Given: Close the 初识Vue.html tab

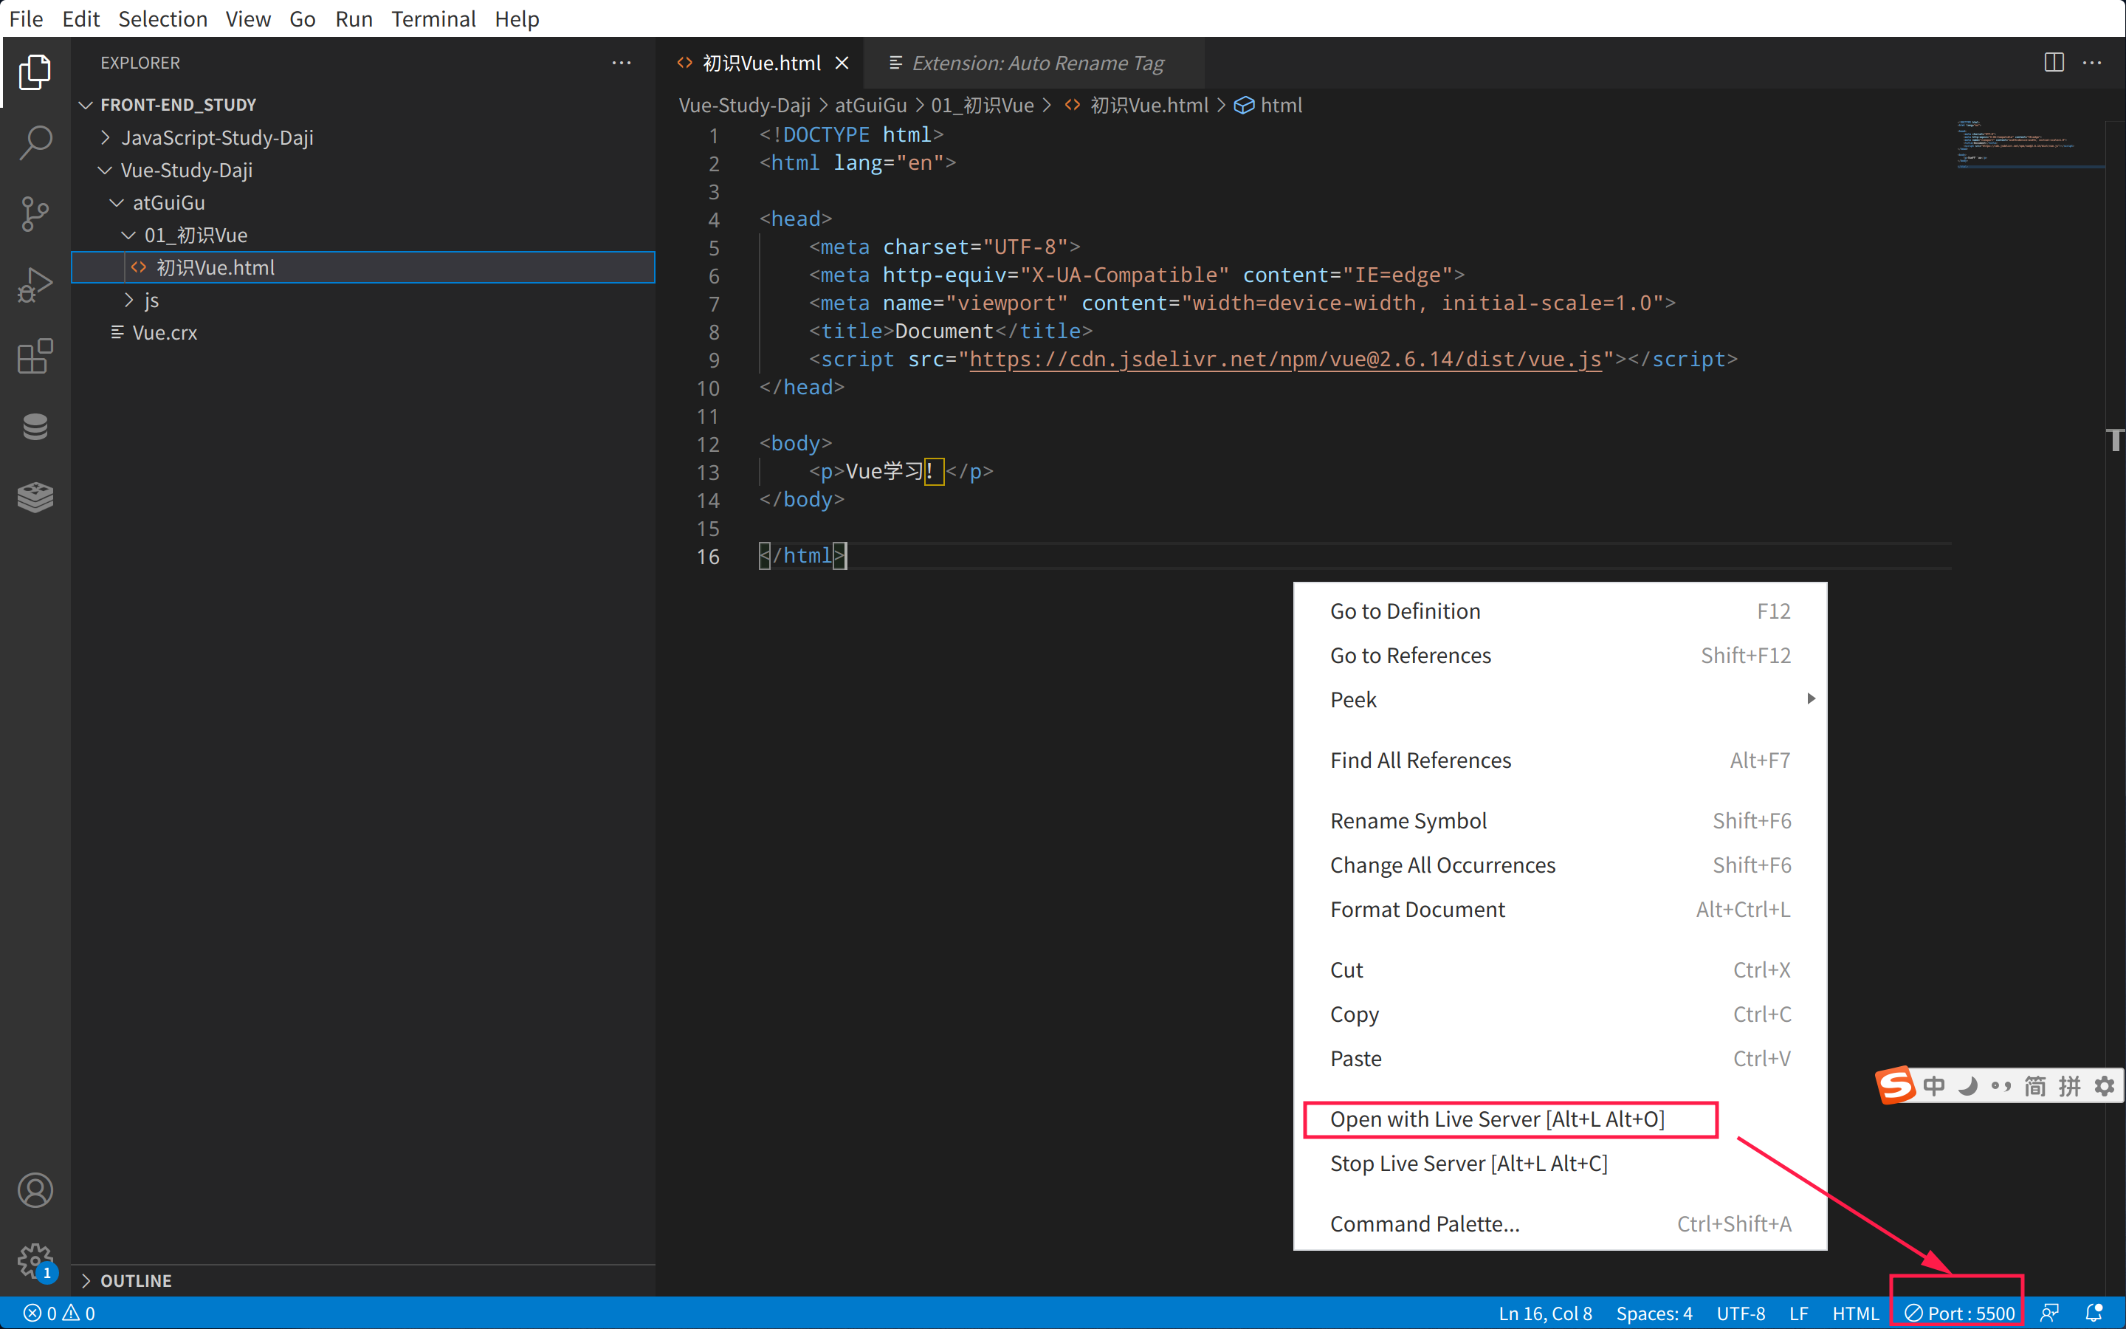Looking at the screenshot, I should [x=842, y=63].
